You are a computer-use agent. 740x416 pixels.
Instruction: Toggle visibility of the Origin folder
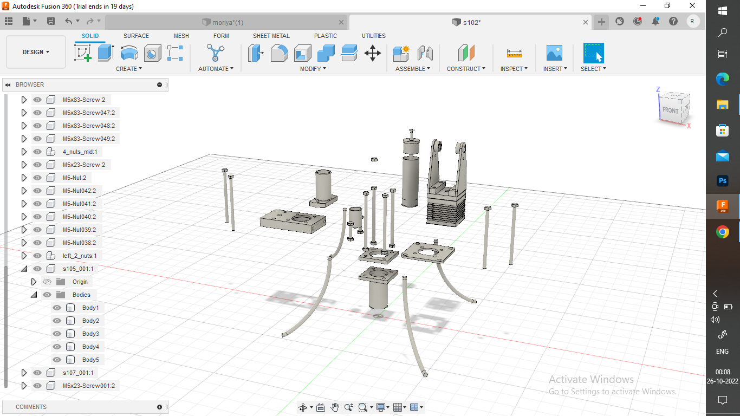click(x=47, y=282)
